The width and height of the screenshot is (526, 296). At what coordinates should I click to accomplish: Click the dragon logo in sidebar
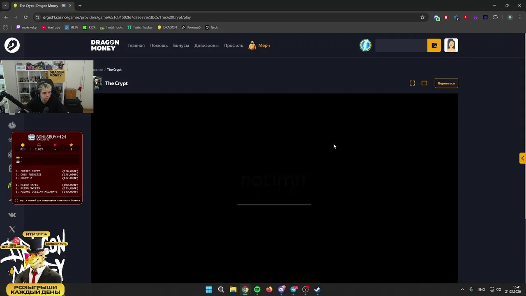tap(12, 45)
